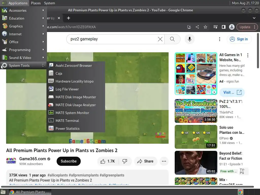Click the address bar URL

click(71, 27)
